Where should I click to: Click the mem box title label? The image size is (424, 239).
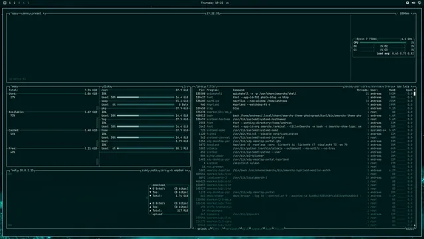click(x=14, y=86)
